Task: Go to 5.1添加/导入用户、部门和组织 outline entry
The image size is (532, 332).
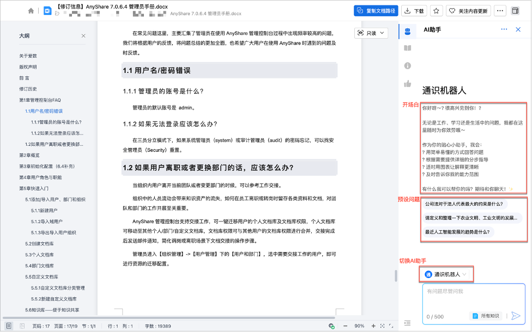Action: click(55, 200)
